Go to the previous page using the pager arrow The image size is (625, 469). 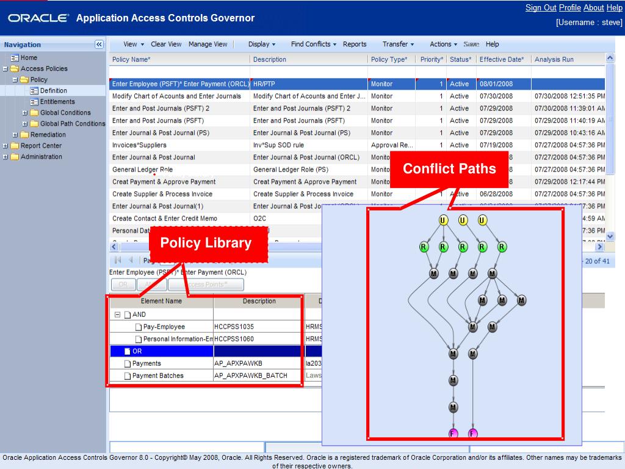coord(131,260)
